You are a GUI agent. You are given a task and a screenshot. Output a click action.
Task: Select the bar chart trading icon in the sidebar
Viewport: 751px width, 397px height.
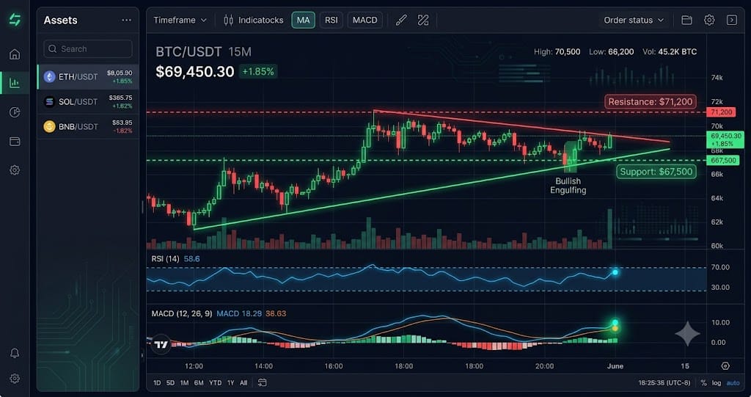(15, 83)
